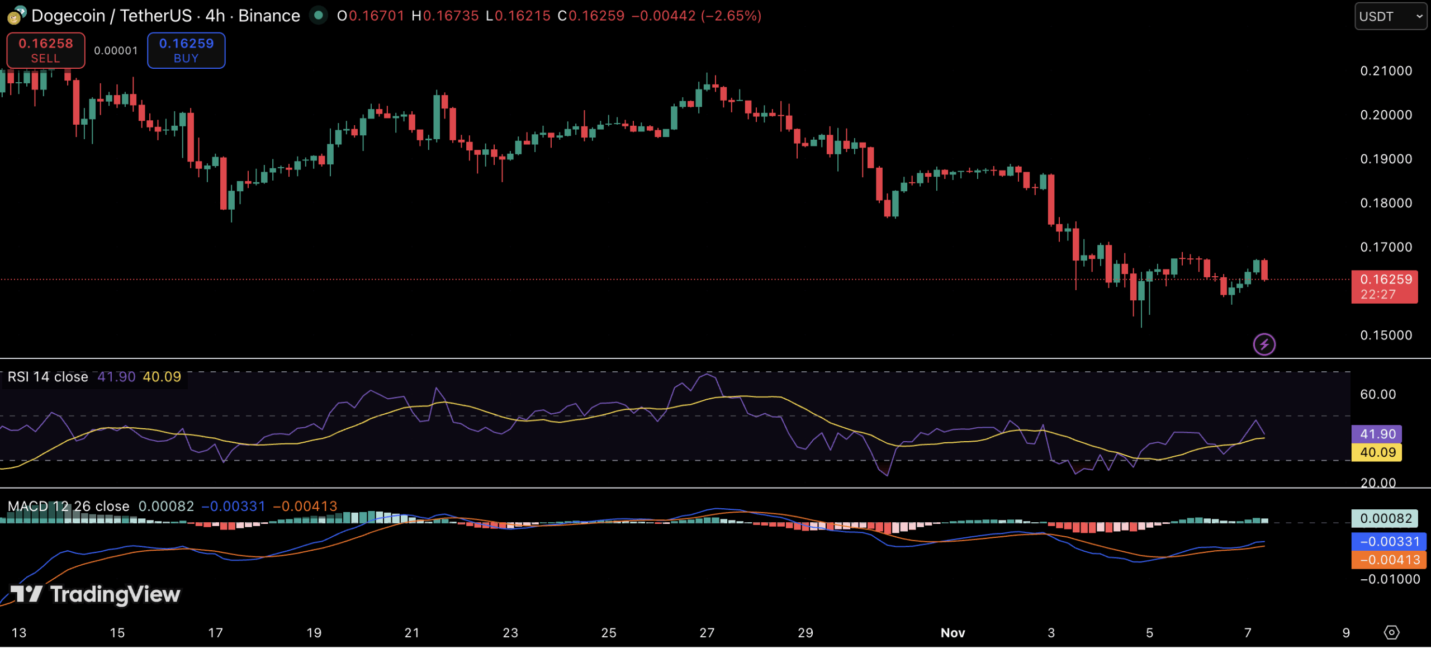Click the purple lightning bolt icon
The image size is (1431, 648).
[1264, 344]
